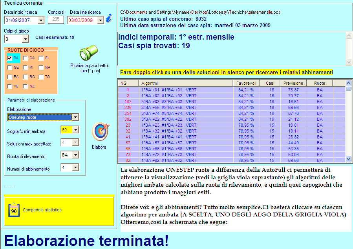Click Casi esaminati: 19 label
The height and width of the screenshot is (249, 353).
pos(55,37)
